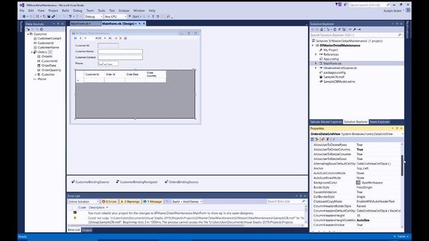
Task: Toggle the 1 Message filter
Action: coord(152,202)
